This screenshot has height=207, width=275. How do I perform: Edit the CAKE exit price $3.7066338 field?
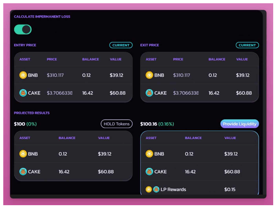[186, 93]
